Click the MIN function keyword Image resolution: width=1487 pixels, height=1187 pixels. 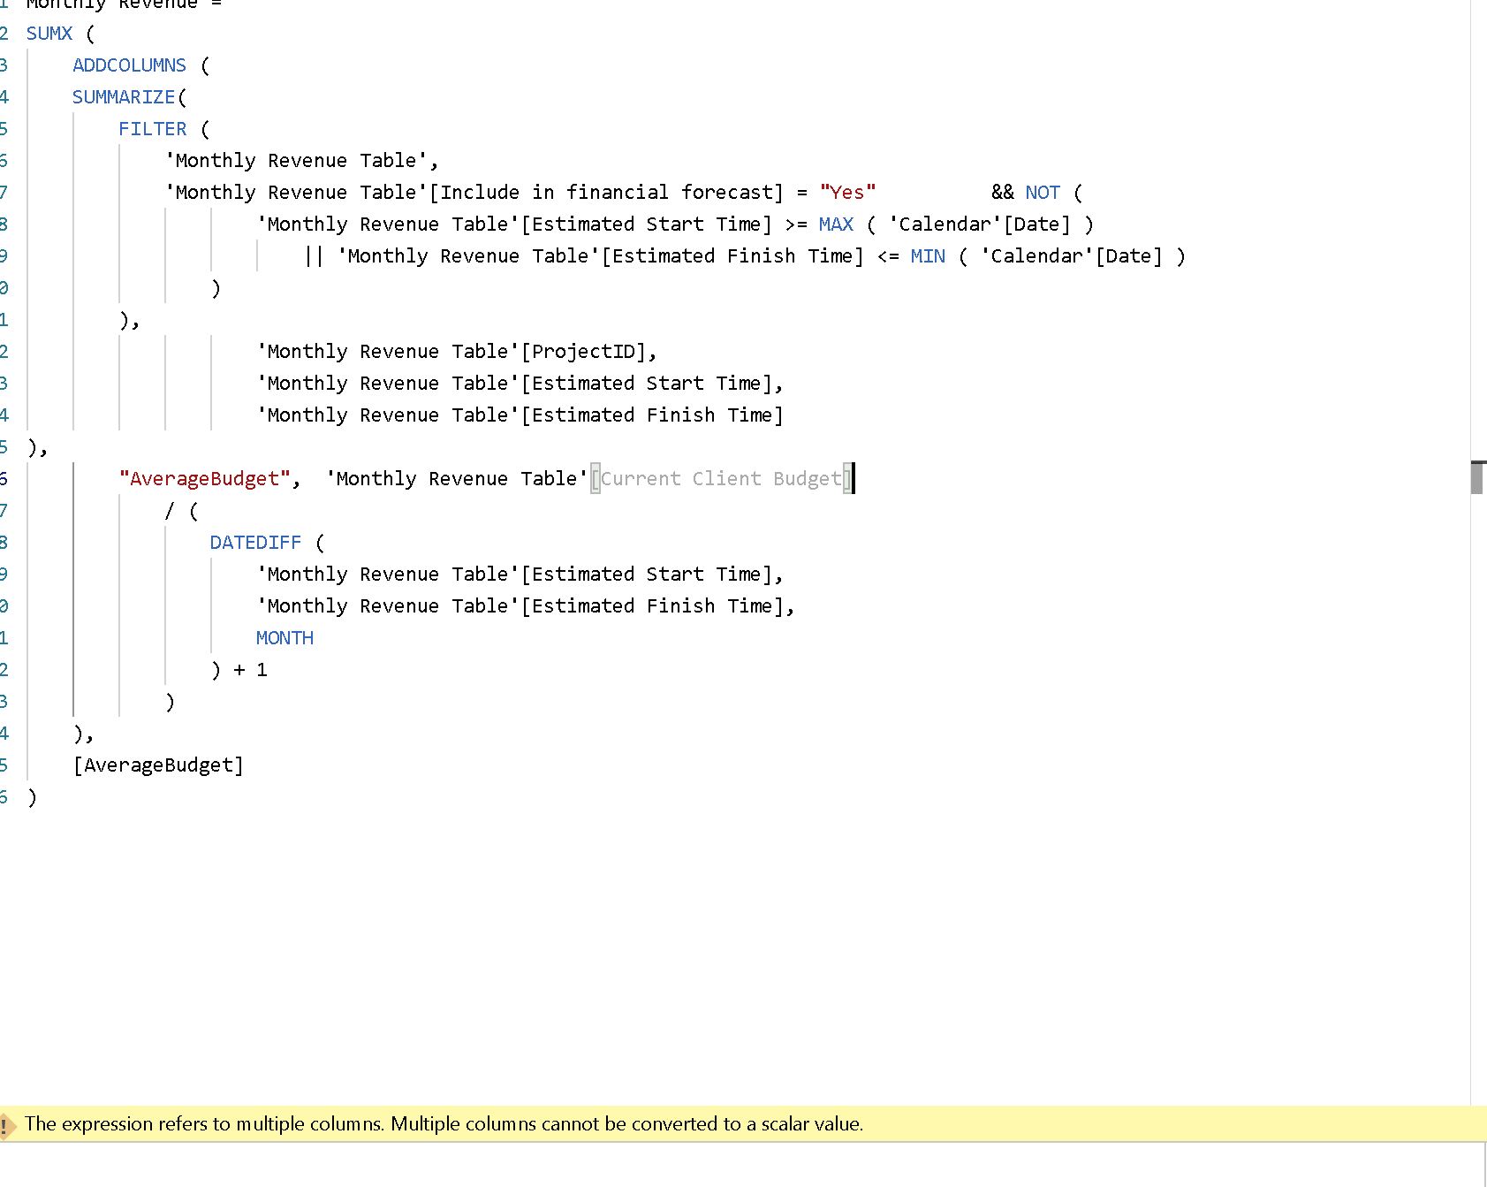(x=928, y=256)
